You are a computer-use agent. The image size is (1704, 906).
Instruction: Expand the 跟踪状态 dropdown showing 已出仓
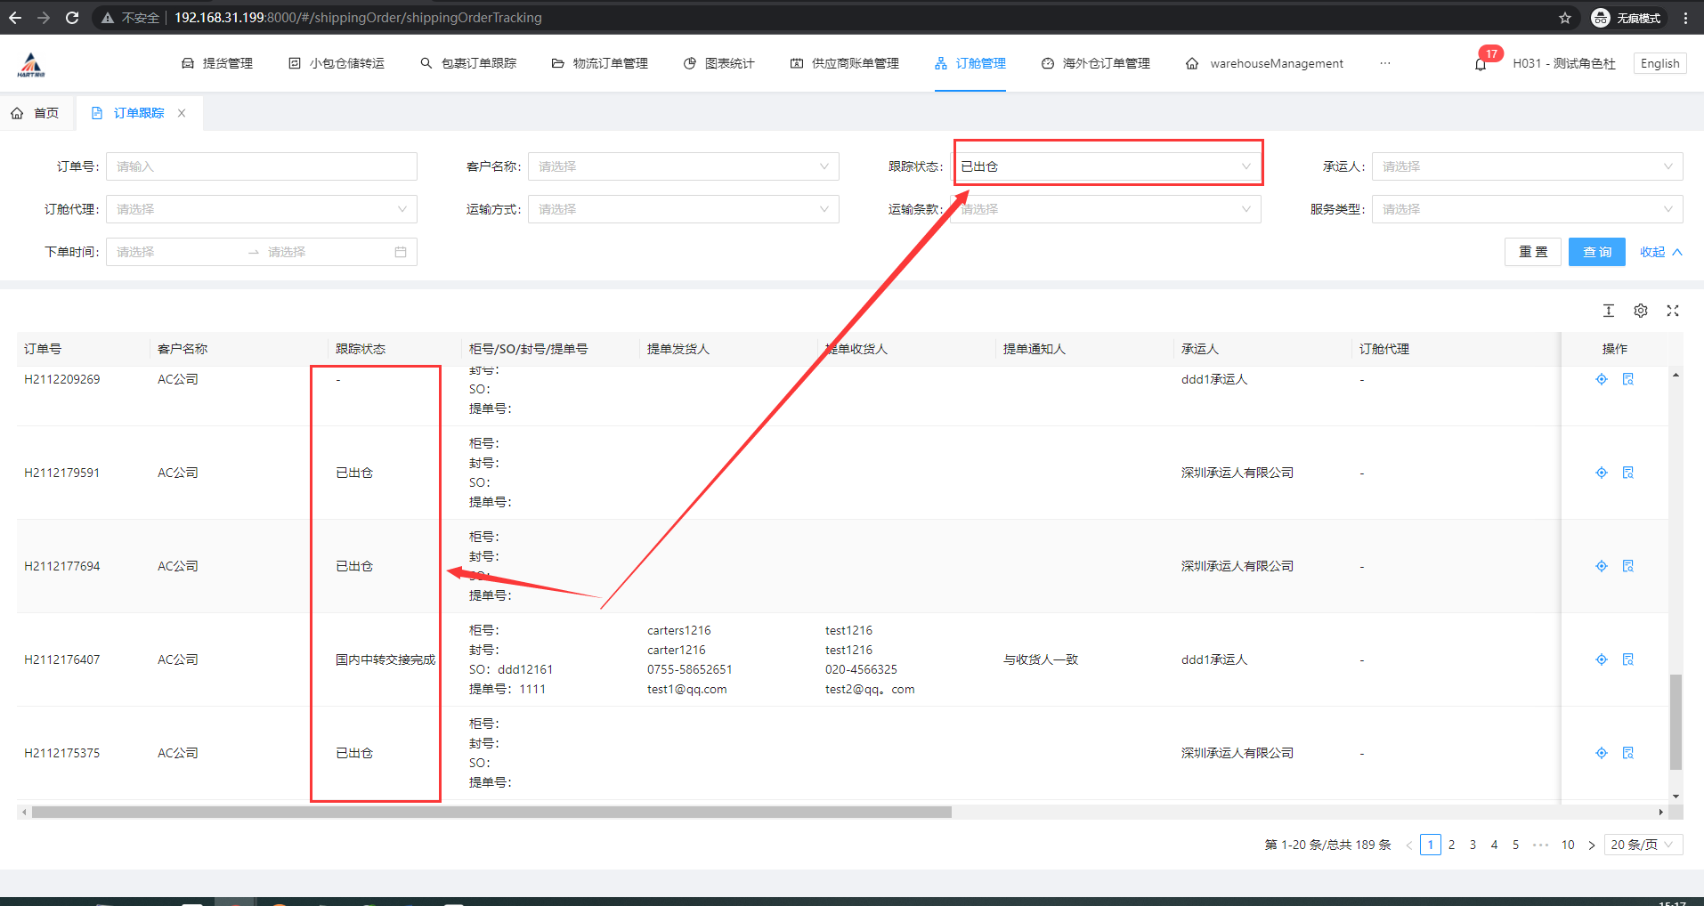coord(1105,166)
